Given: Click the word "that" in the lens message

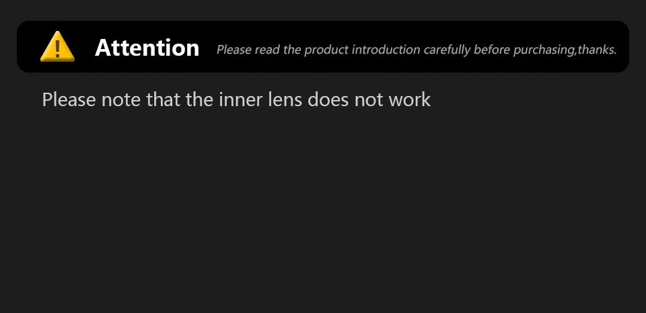Looking at the screenshot, I should pyautogui.click(x=161, y=100).
